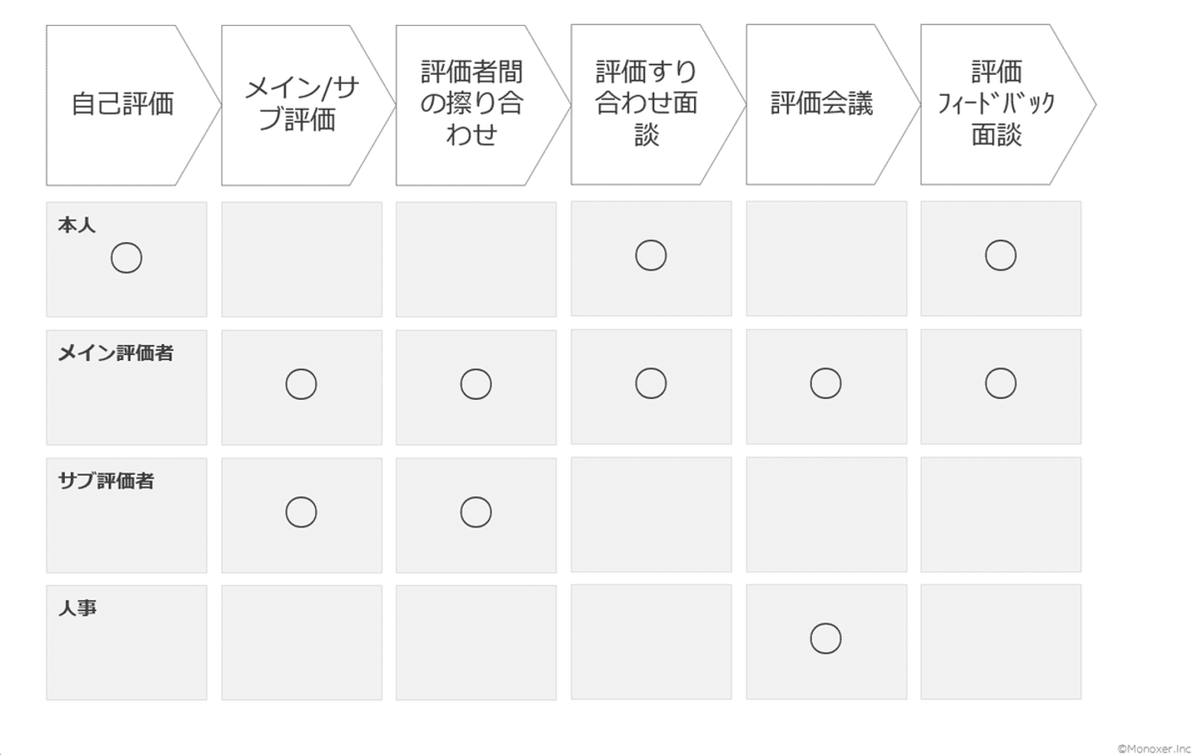
Task: Click サブ評価者 circle under 評価者間の擦り合わせ
Action: coord(475,512)
